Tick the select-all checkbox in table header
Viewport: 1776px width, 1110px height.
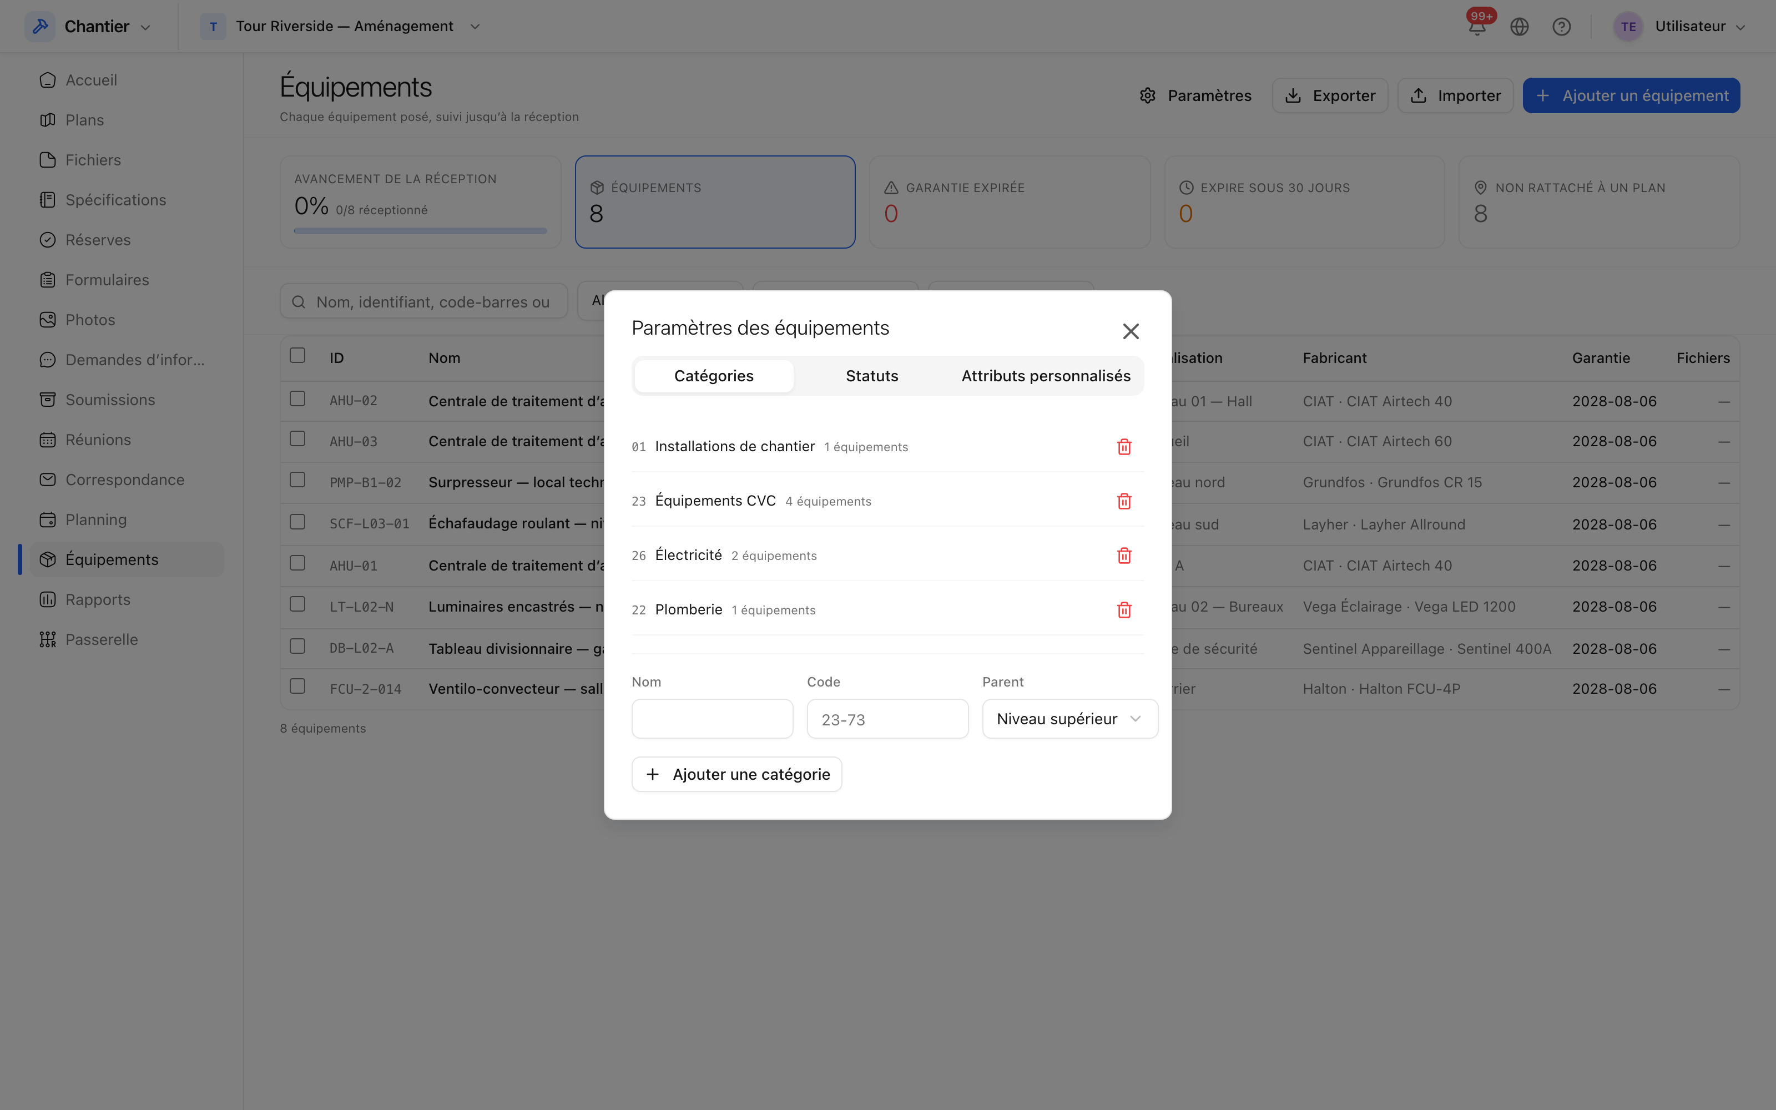[x=297, y=355]
